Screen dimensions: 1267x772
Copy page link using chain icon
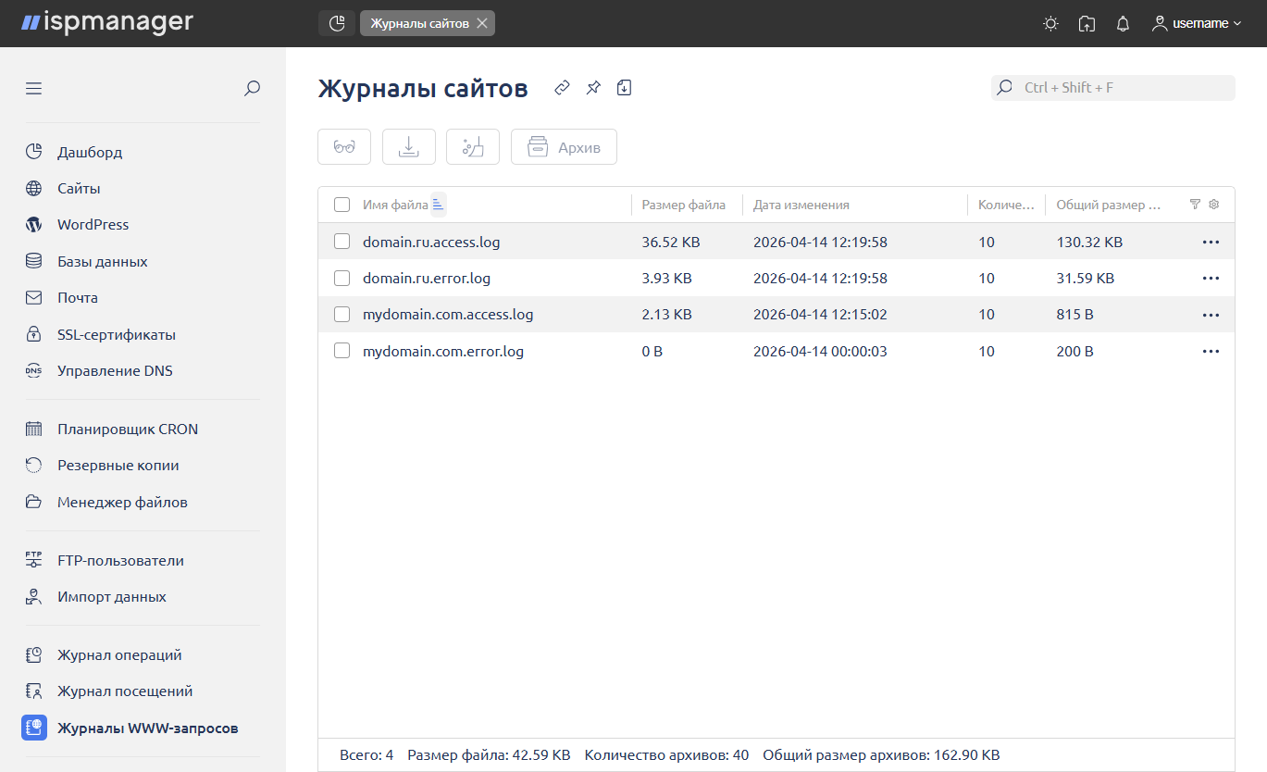562,88
